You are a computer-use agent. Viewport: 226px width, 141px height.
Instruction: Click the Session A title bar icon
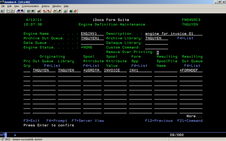click(x=2, y=2)
